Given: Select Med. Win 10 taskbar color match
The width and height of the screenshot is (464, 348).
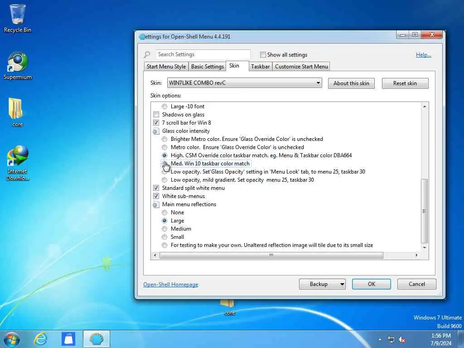Looking at the screenshot, I should pyautogui.click(x=164, y=164).
